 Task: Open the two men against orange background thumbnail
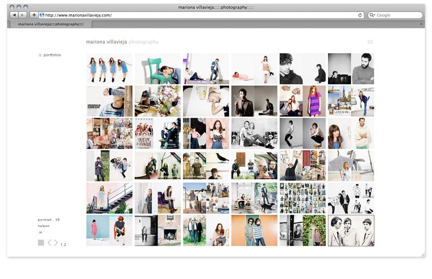coord(255,230)
